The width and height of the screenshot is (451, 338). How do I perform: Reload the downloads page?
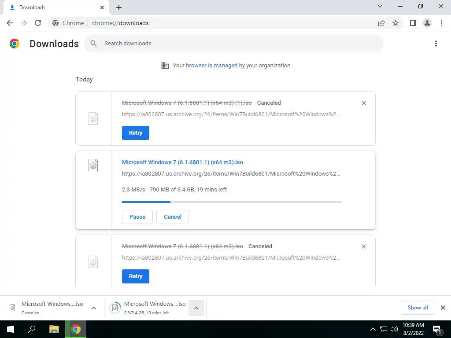[x=38, y=23]
